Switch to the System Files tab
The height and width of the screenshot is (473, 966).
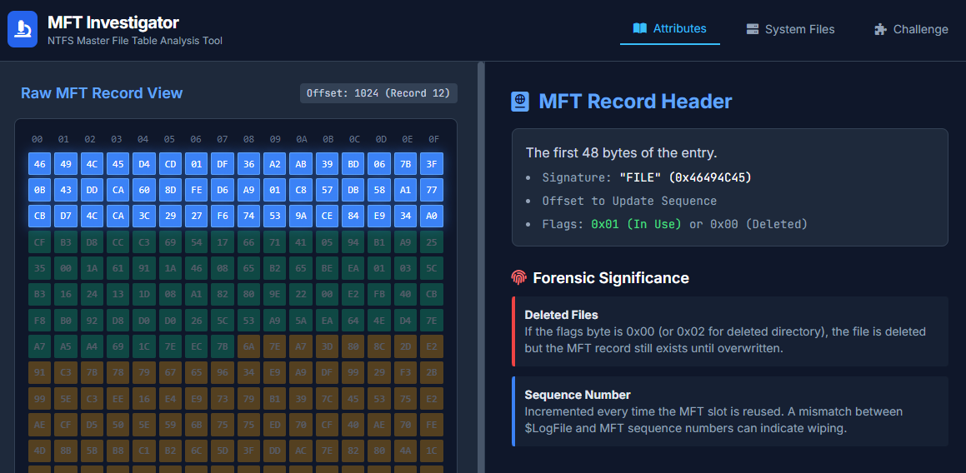pyautogui.click(x=790, y=29)
